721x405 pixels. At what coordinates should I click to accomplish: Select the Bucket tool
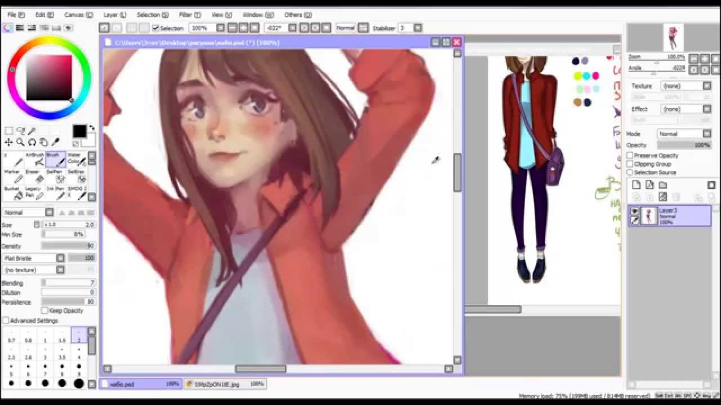tap(14, 193)
